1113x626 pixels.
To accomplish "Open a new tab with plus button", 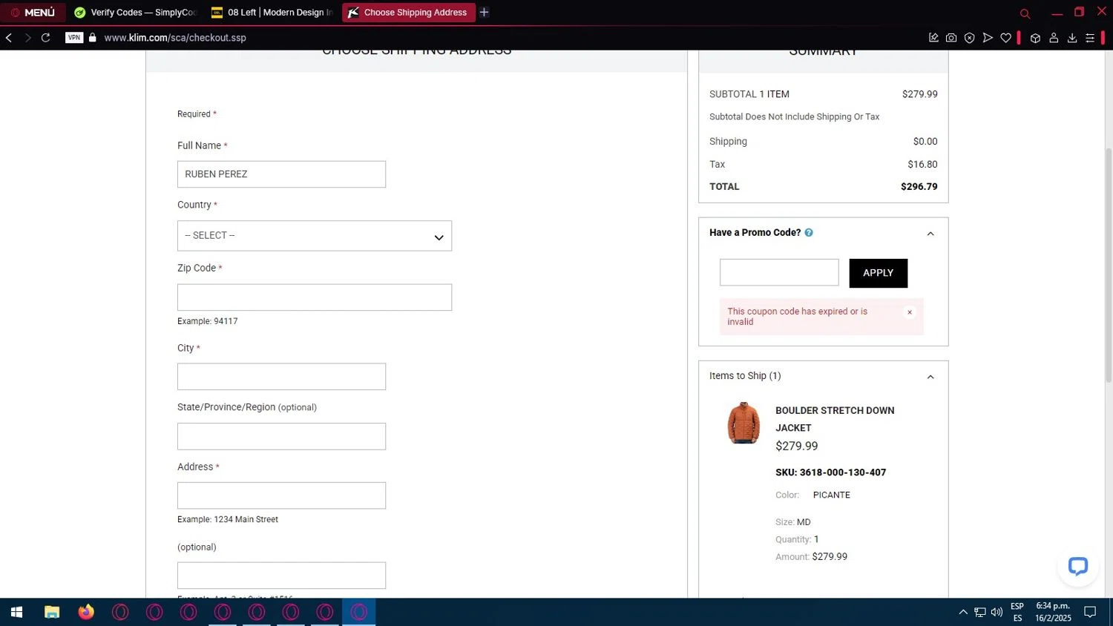I will [484, 13].
